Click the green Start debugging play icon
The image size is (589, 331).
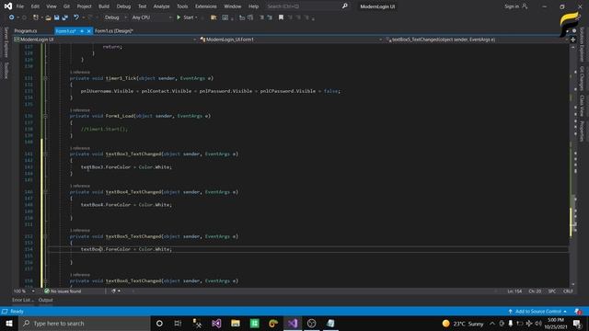179,17
